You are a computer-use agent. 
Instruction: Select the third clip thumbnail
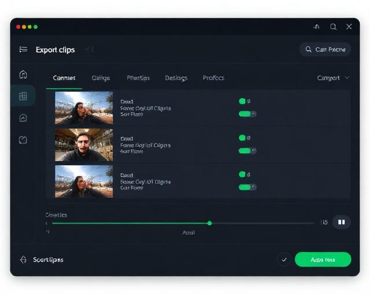point(84,182)
